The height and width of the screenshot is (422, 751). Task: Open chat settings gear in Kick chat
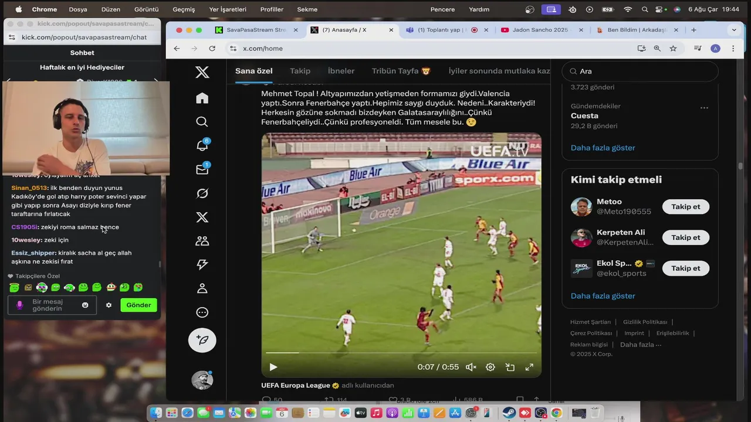pyautogui.click(x=109, y=305)
